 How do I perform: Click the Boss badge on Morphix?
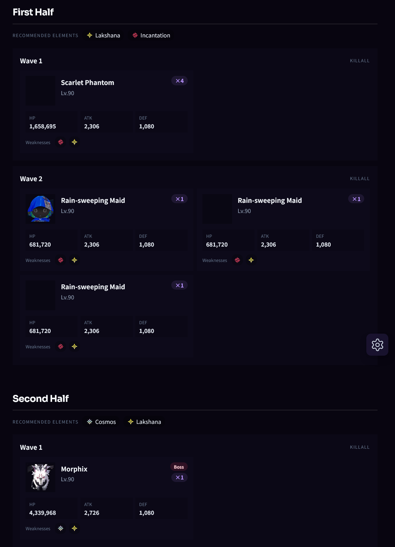[179, 467]
